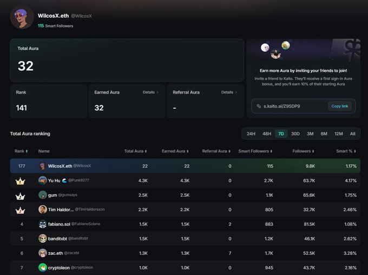Open Referral Aura Details
368x275 pixels.
pyautogui.click(x=229, y=92)
